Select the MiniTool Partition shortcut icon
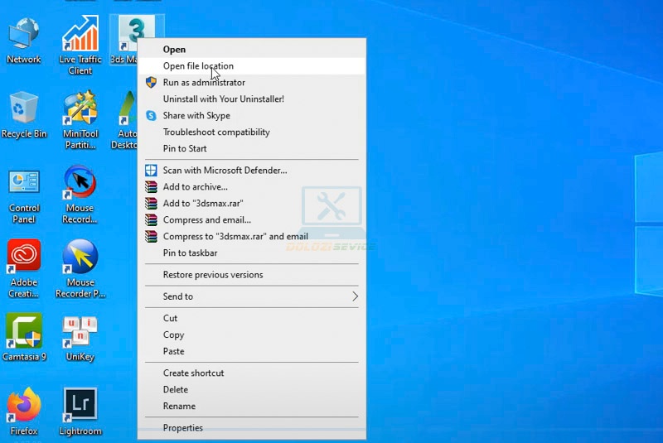 [80, 120]
